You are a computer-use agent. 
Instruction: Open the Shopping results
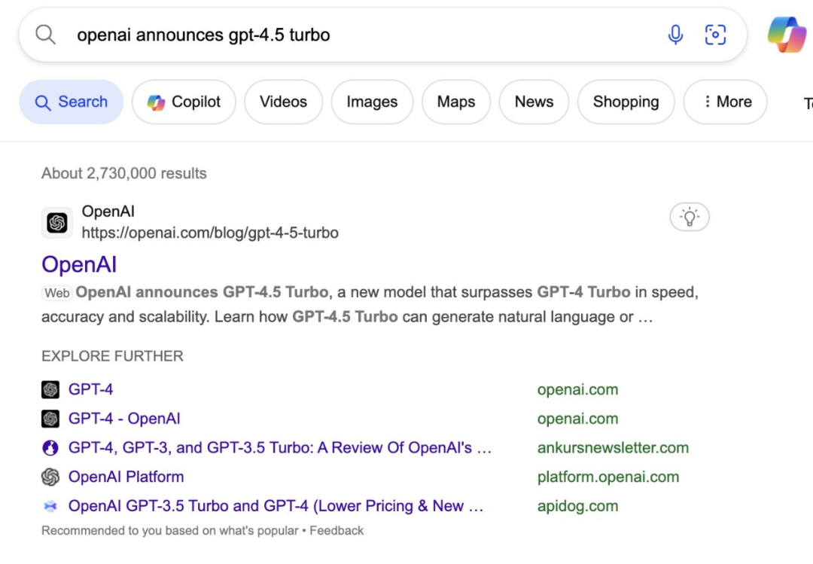tap(626, 102)
